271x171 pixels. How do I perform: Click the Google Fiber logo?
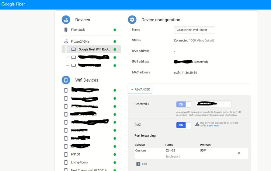coord(13,4)
